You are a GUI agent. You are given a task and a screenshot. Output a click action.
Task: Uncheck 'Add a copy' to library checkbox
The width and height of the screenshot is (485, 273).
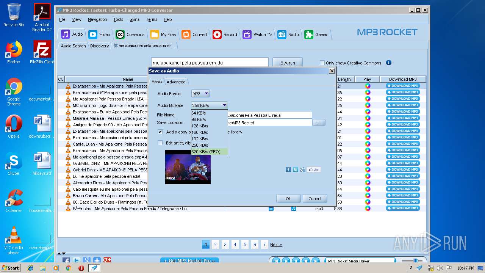(160, 132)
